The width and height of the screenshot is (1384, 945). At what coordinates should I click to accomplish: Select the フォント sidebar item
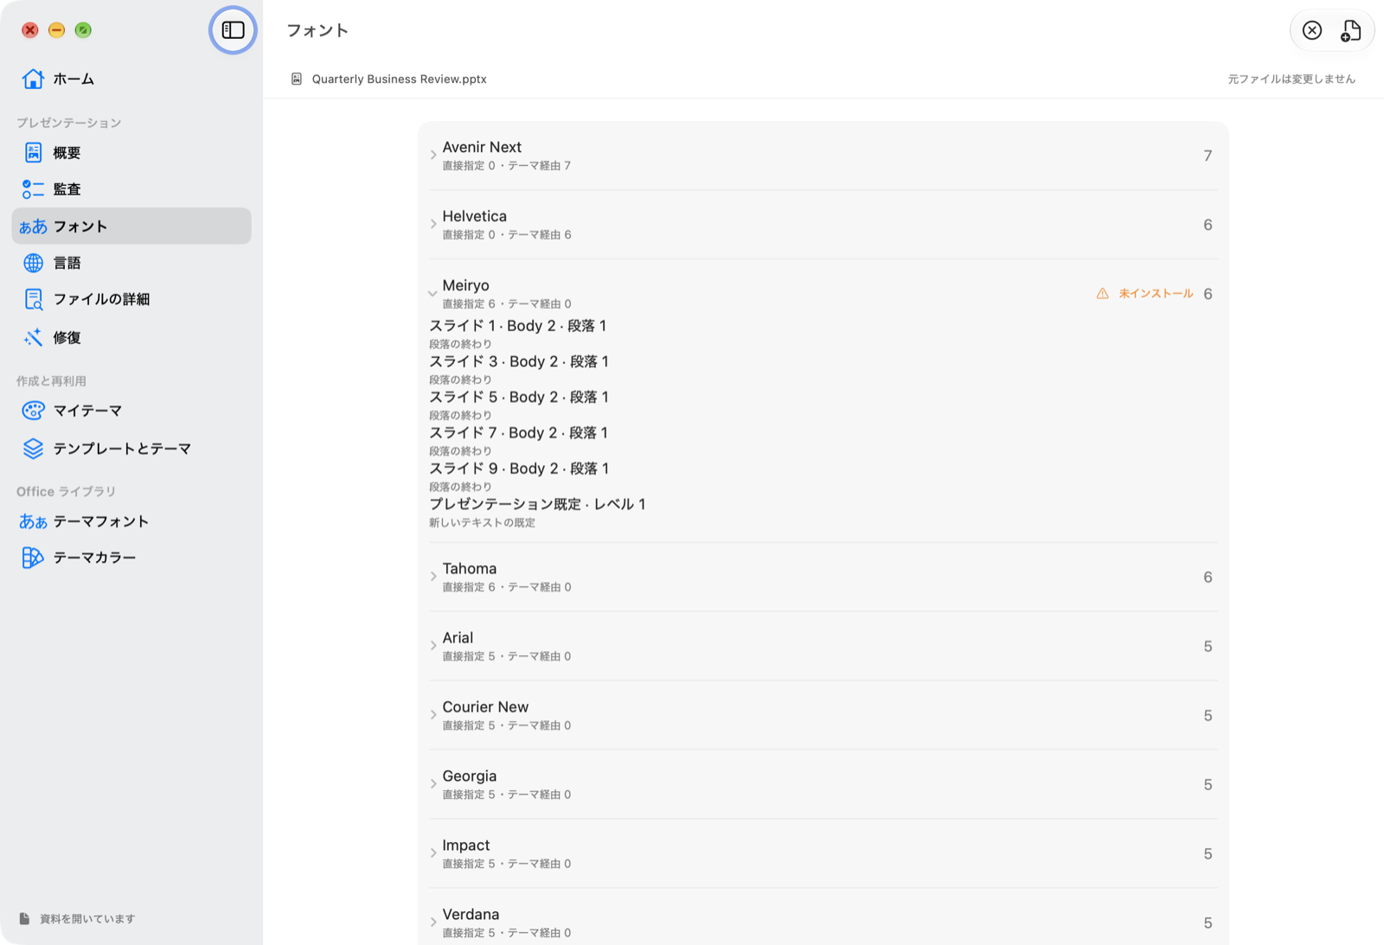(x=131, y=226)
